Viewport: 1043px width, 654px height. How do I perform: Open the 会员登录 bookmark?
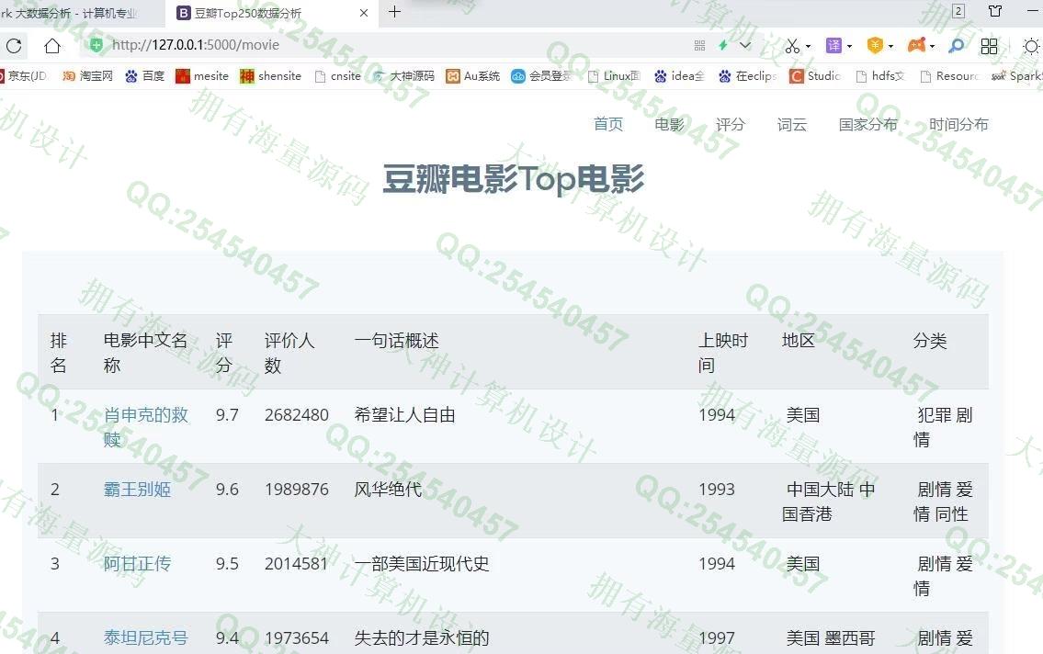(x=541, y=75)
